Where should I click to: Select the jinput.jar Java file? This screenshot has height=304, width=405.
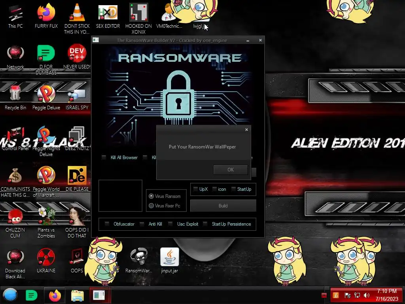(x=169, y=260)
